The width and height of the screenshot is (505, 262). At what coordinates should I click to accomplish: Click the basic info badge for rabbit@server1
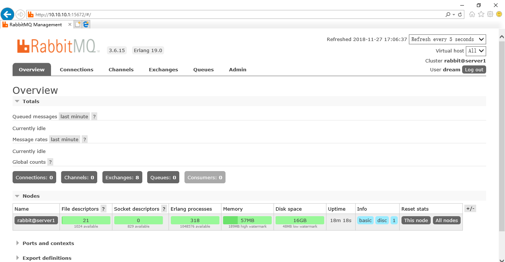click(x=365, y=220)
